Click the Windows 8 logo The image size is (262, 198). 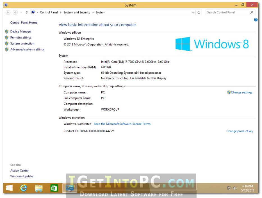[x=212, y=44]
